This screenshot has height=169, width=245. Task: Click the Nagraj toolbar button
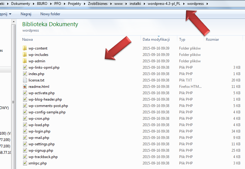[26, 14]
